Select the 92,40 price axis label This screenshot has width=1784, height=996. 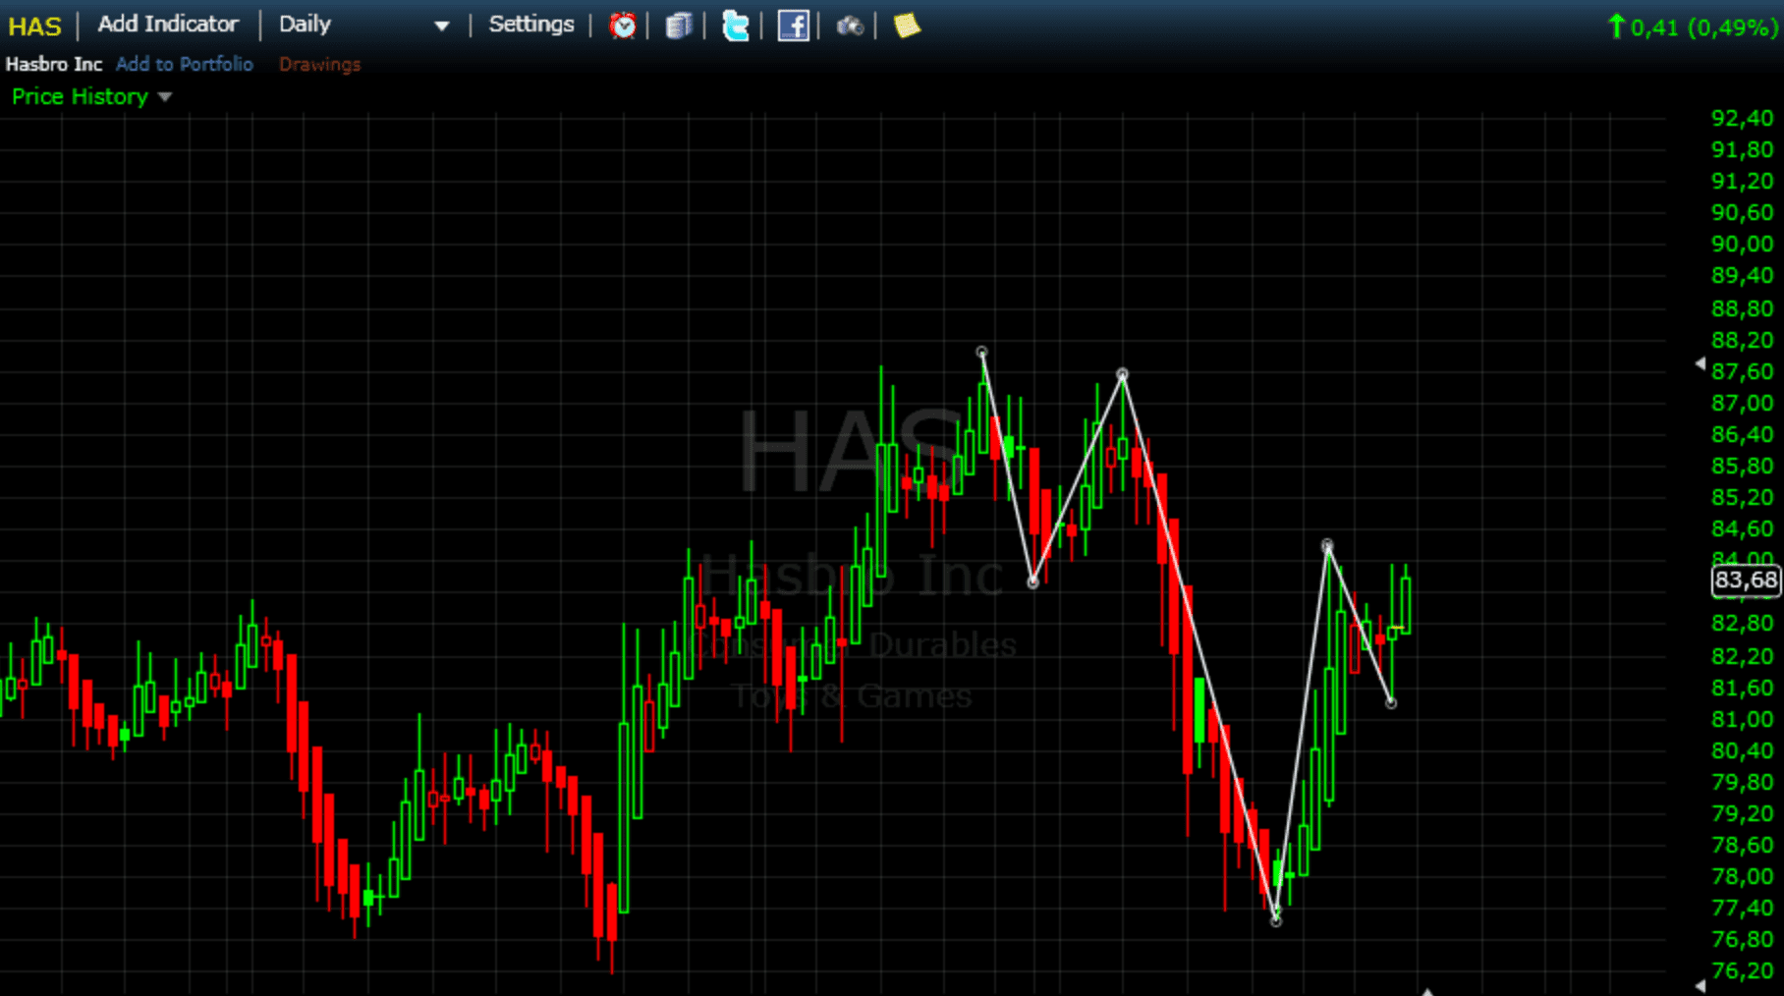(1743, 118)
